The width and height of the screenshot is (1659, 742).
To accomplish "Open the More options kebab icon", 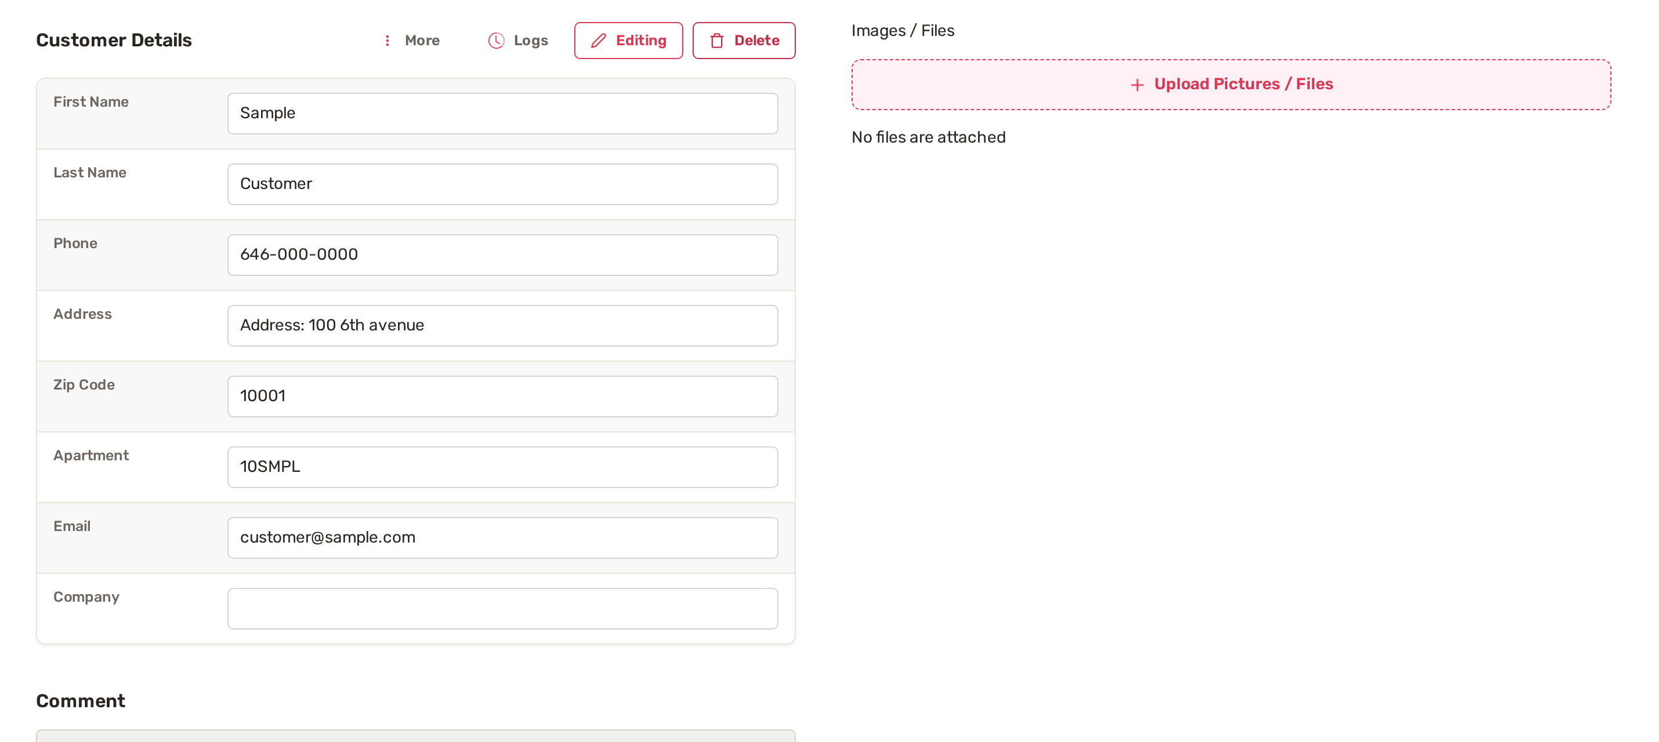I will click(x=387, y=41).
